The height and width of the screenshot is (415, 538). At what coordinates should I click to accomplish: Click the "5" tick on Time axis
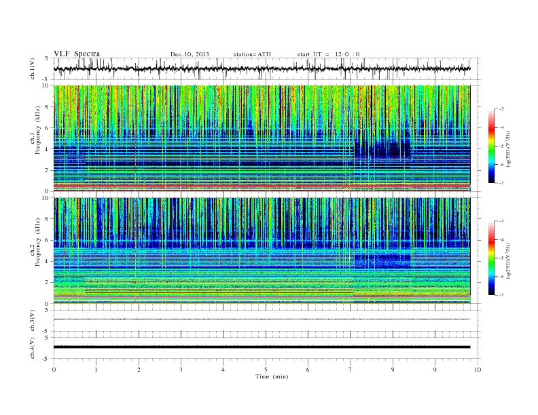tap(266, 370)
